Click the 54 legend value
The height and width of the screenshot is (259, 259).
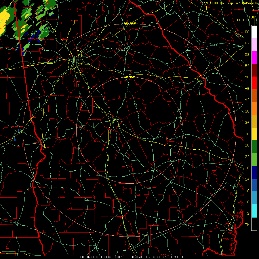click(x=247, y=66)
